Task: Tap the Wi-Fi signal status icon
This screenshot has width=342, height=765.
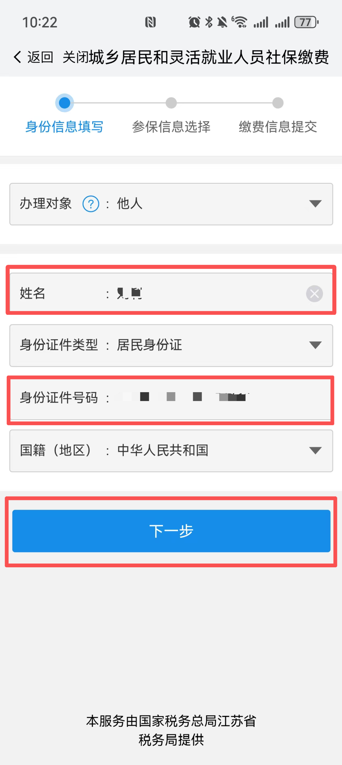Action: (x=240, y=22)
